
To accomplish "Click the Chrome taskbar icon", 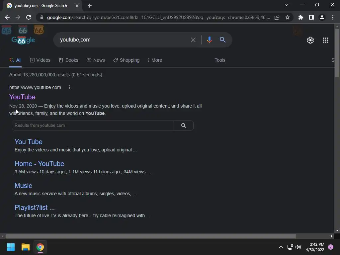I will click(40, 247).
